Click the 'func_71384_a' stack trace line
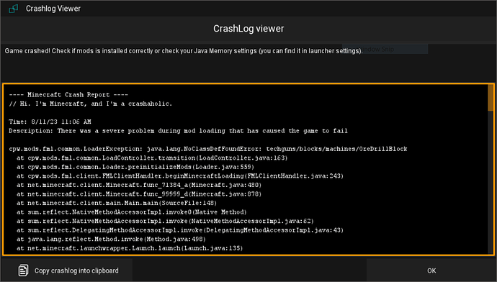 [x=139, y=185]
